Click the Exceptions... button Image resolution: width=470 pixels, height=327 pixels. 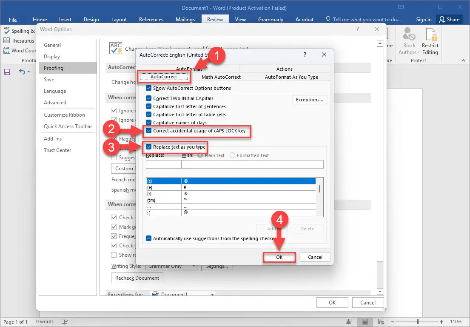pos(310,100)
